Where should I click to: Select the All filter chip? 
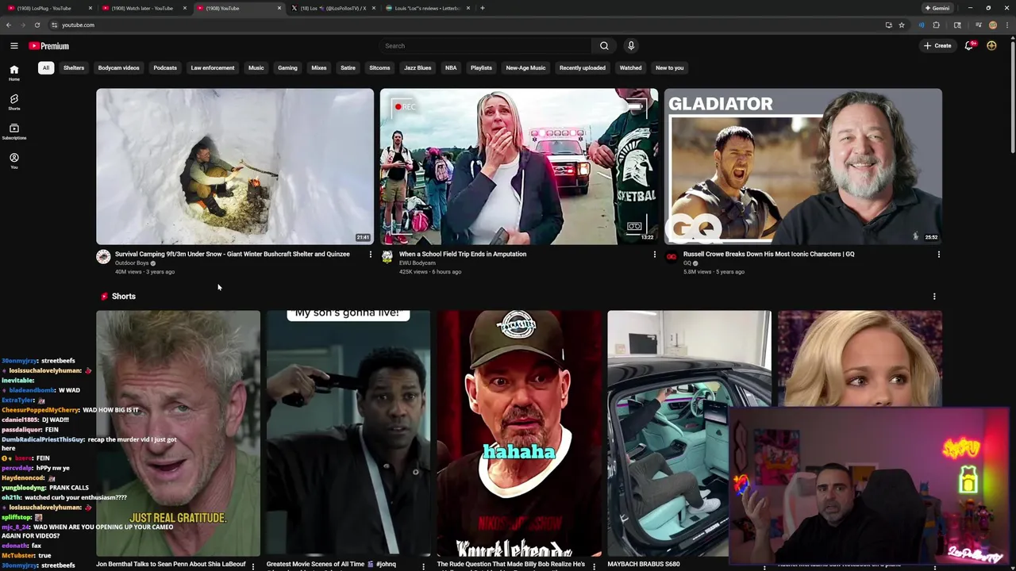[x=46, y=68]
